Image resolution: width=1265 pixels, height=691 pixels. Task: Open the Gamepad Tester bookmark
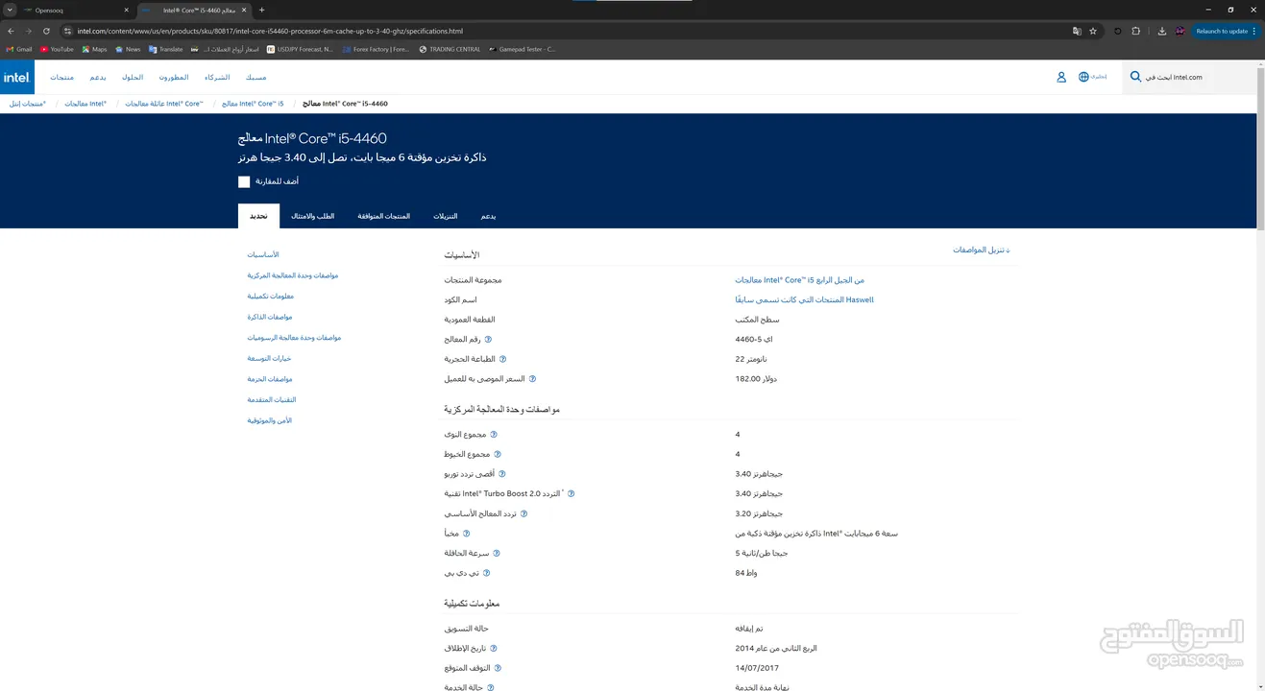[522, 49]
